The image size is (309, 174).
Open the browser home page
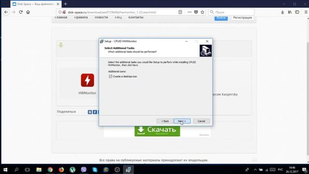tap(28, 12)
